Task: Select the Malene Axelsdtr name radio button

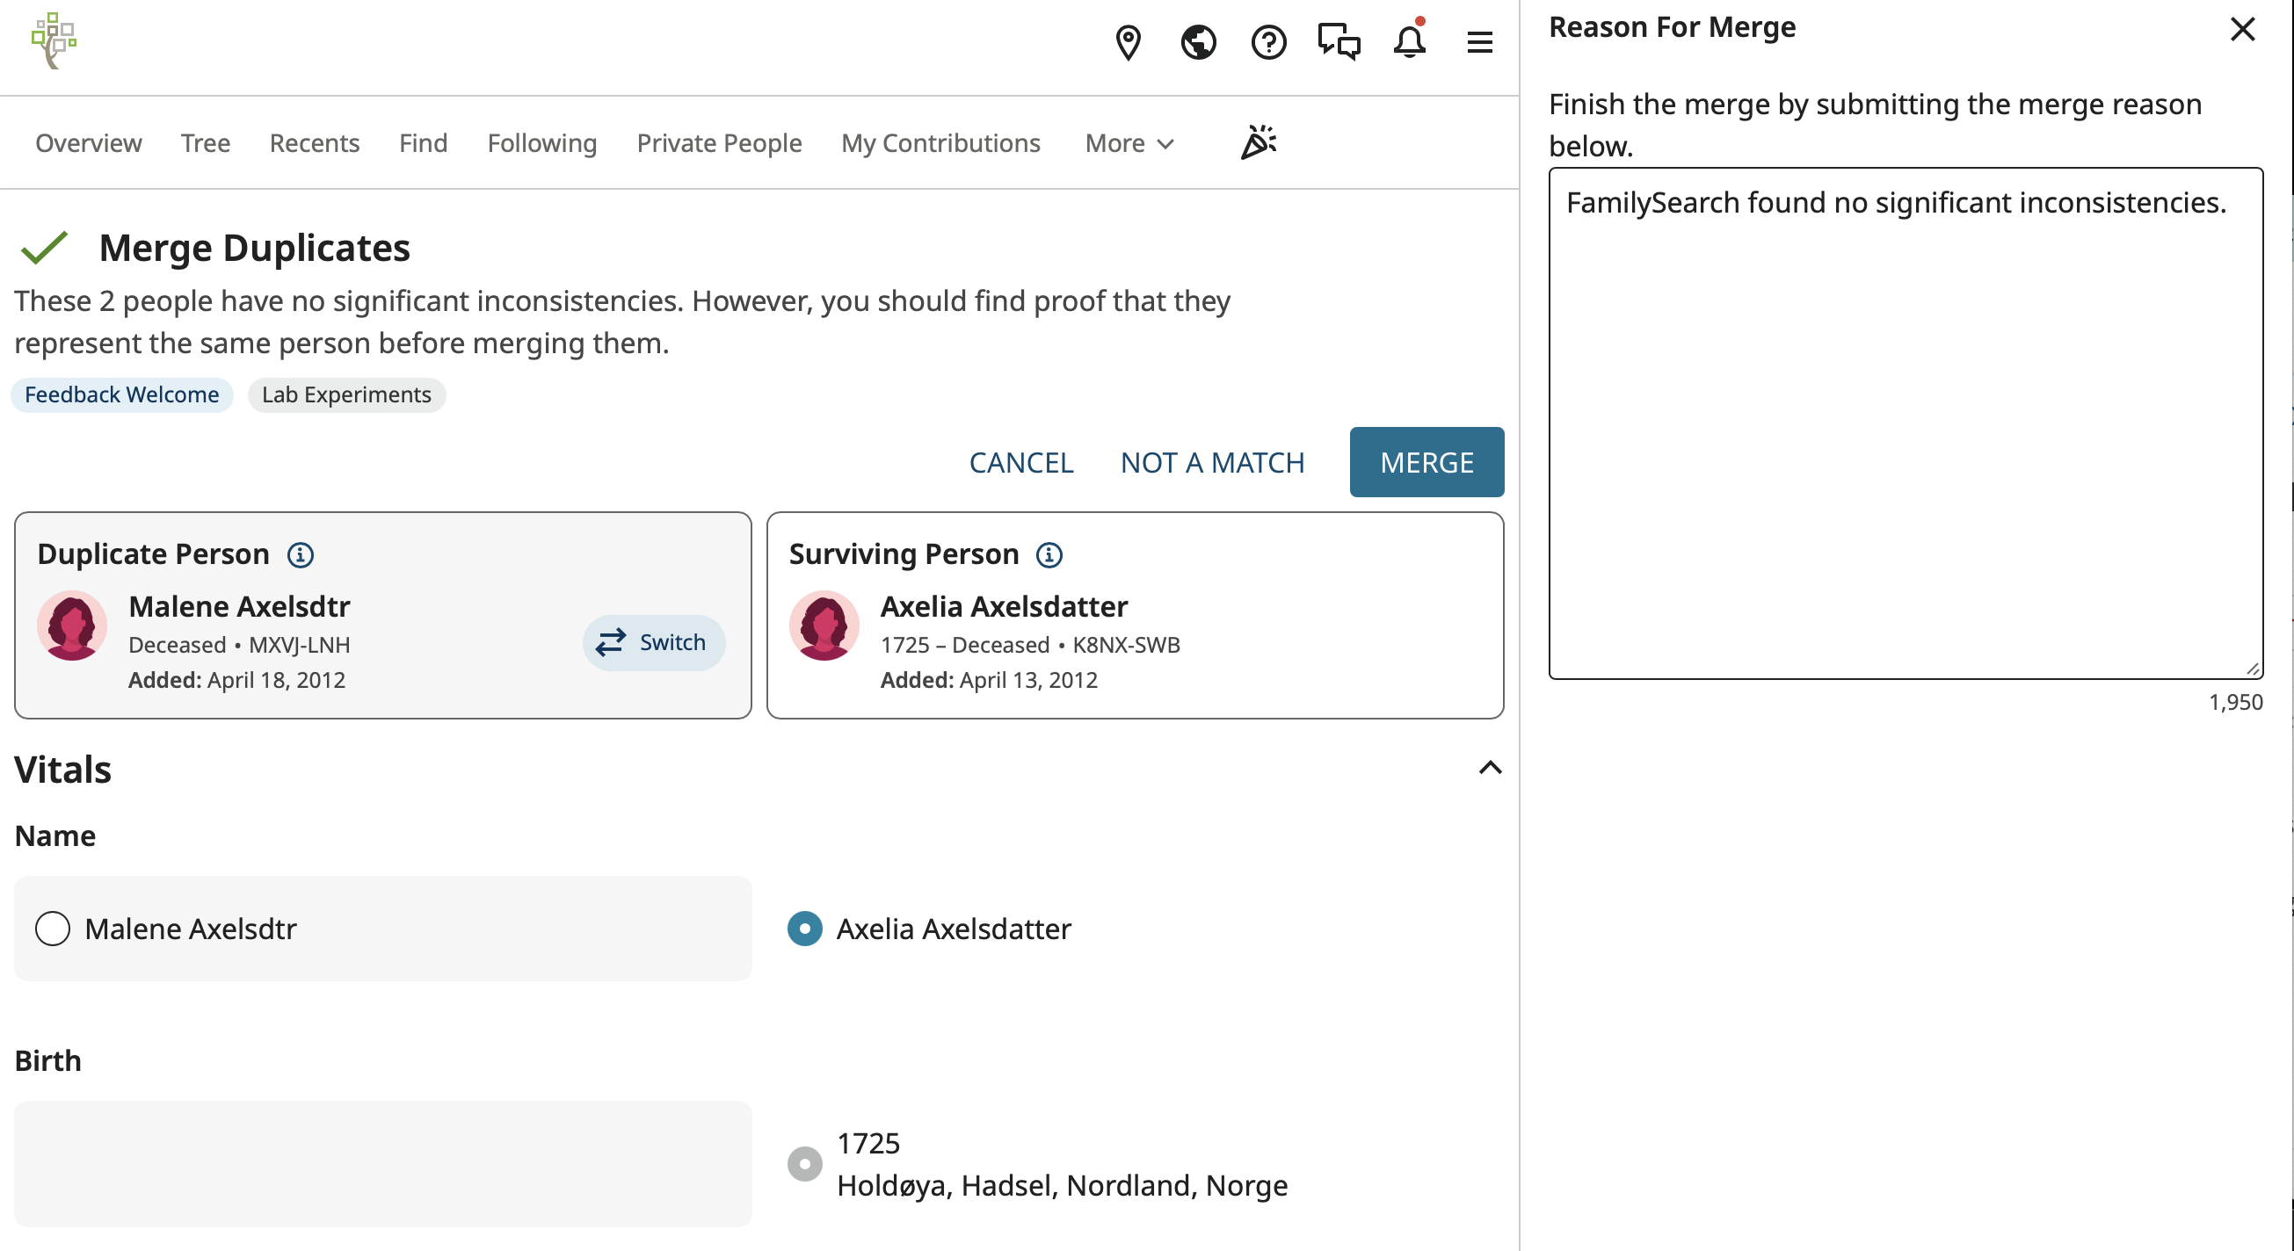Action: click(53, 929)
